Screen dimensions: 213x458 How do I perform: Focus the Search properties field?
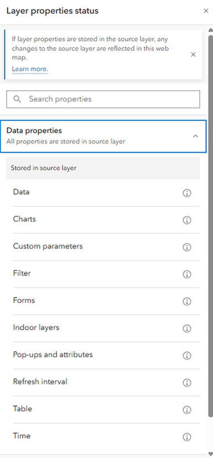(x=103, y=100)
